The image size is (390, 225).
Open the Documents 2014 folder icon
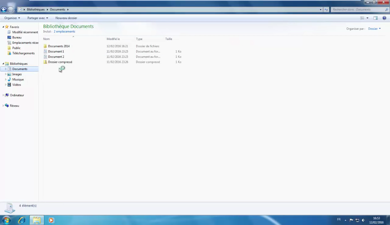point(45,46)
